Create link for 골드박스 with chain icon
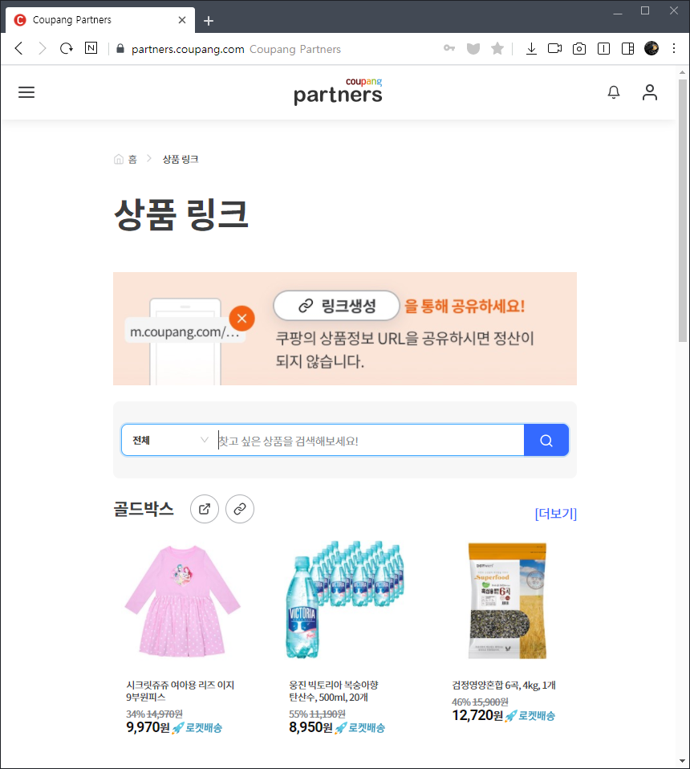 240,509
